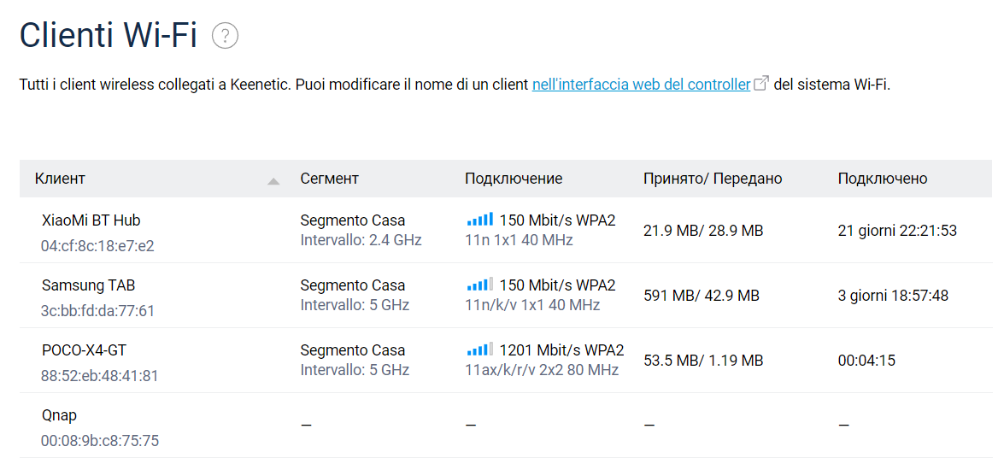This screenshot has width=1004, height=464.
Task: Click POCO-X4-GT signal strength bars
Action: [479, 349]
